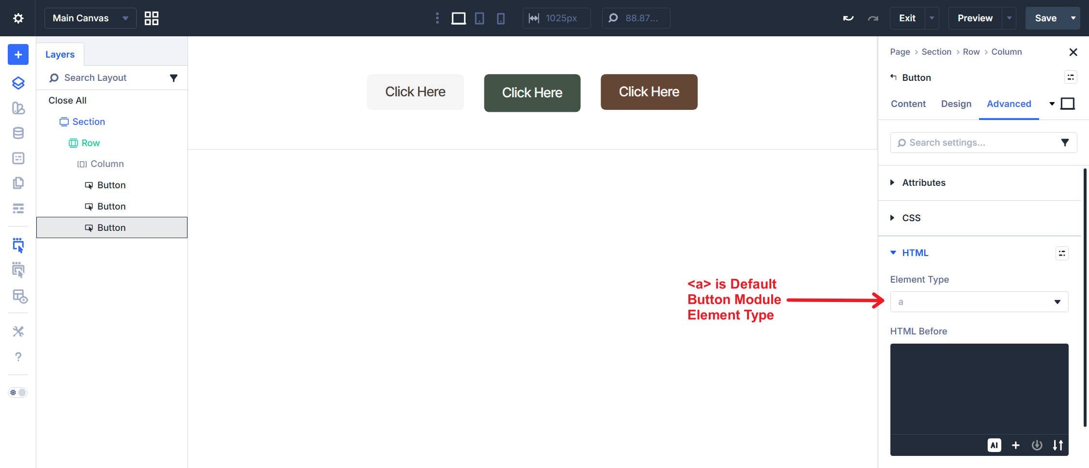Switch to tablet preview mode
Image resolution: width=1089 pixels, height=468 pixels.
pos(480,18)
